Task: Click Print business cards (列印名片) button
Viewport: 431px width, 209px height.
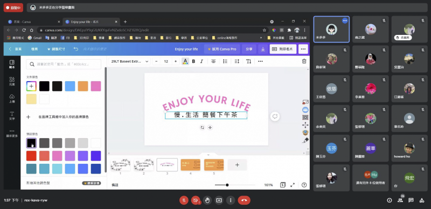Action: (283, 49)
